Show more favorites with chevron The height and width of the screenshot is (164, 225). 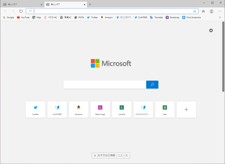click(220, 17)
